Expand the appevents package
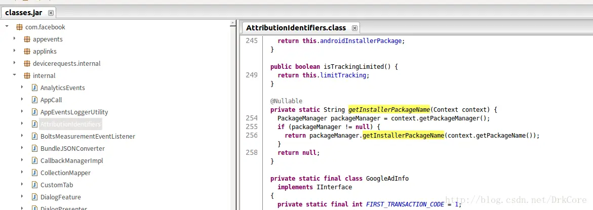 [x=14, y=39]
